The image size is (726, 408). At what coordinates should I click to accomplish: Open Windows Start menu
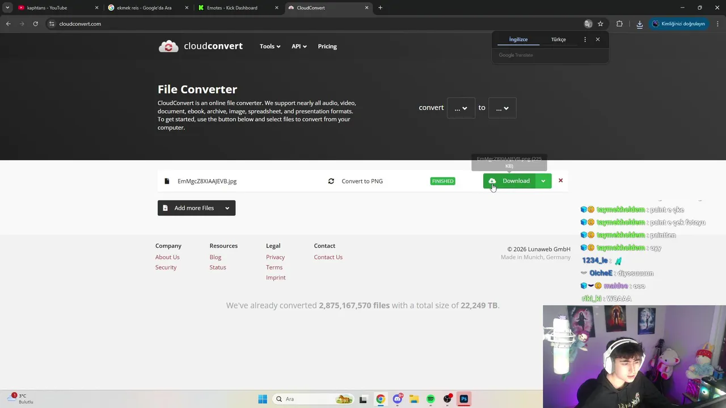[263, 399]
